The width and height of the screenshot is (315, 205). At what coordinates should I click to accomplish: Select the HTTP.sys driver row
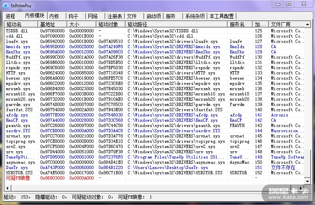(154, 73)
